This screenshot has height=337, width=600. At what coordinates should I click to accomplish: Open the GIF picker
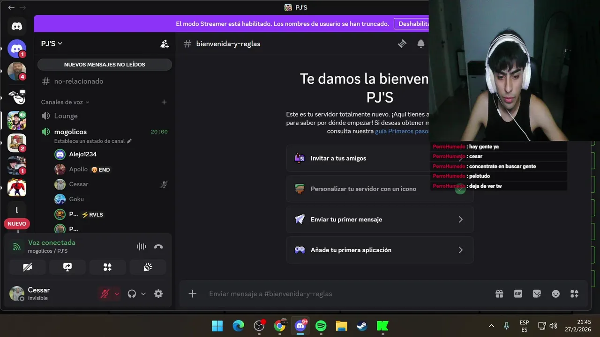[518, 293]
